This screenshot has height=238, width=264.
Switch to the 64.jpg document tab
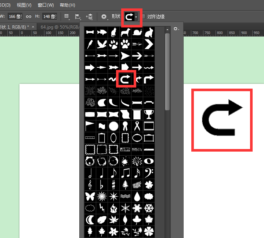point(60,27)
